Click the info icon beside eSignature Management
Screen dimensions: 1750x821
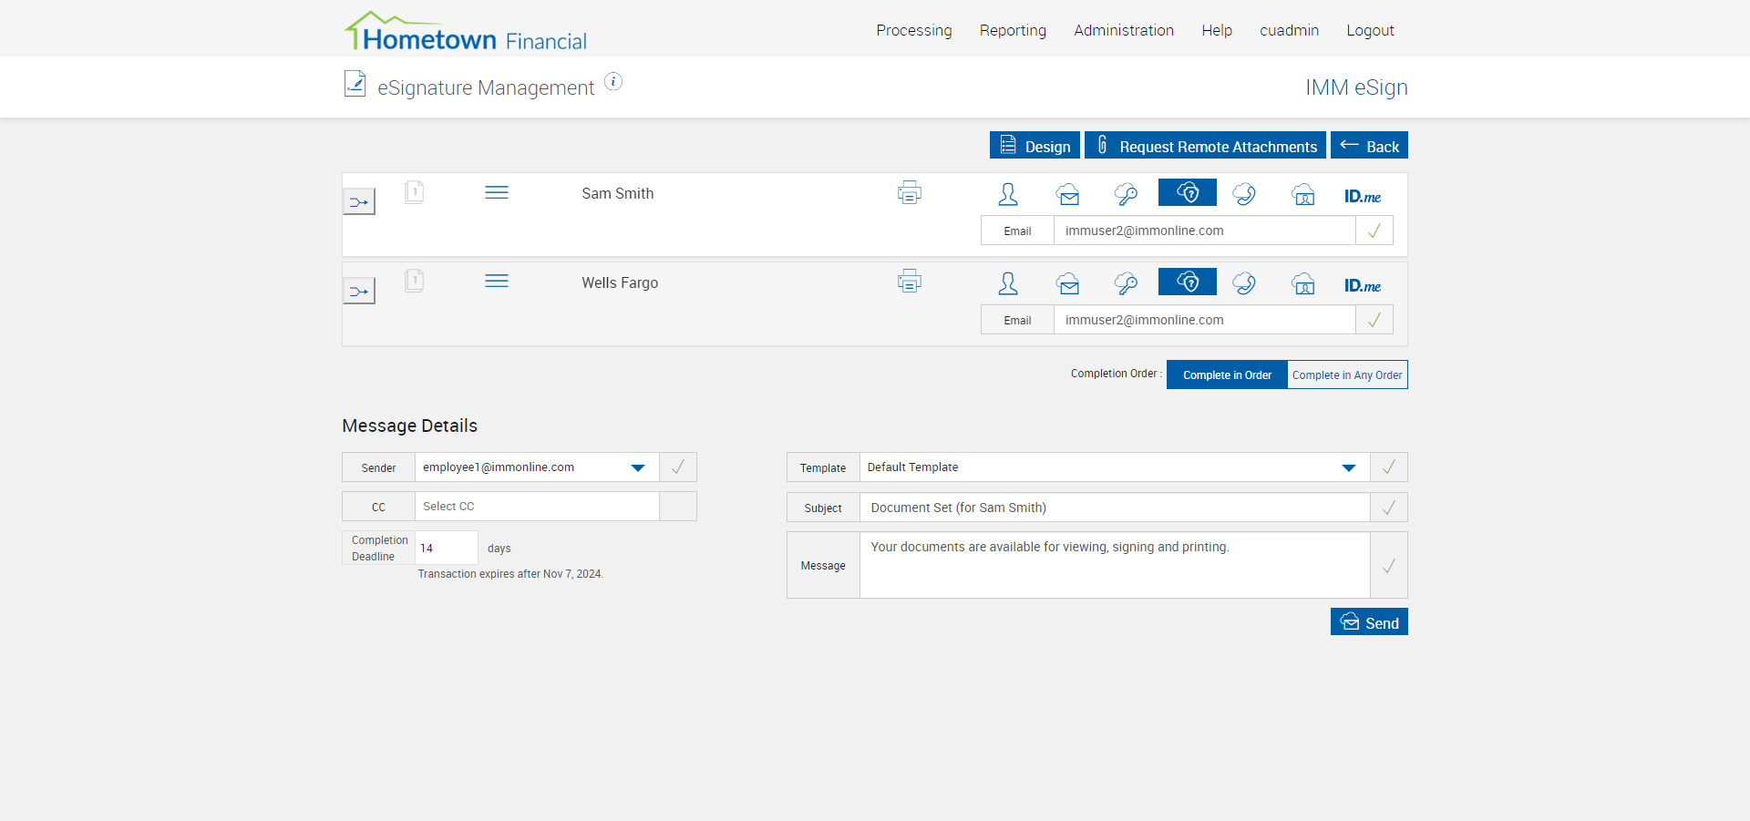[613, 82]
